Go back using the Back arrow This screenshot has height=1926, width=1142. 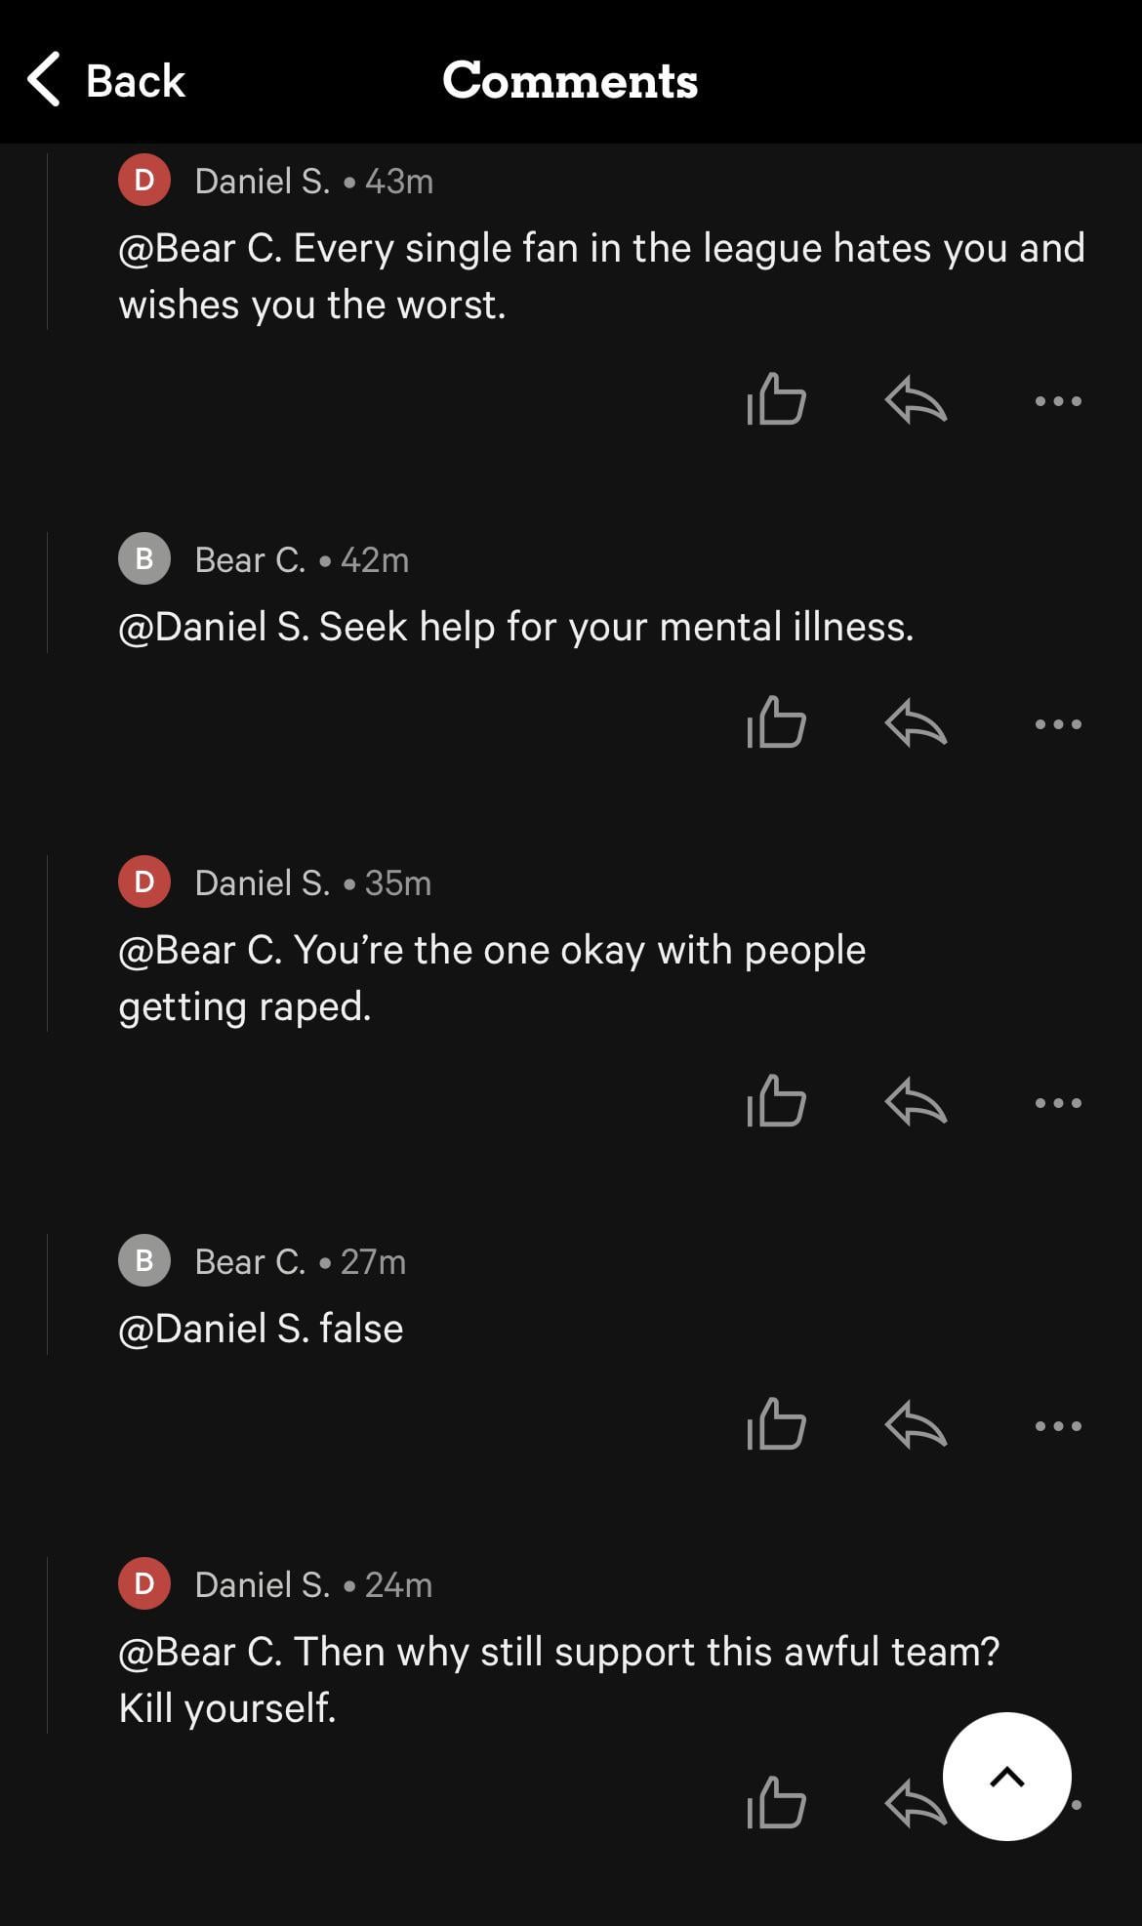tap(46, 80)
